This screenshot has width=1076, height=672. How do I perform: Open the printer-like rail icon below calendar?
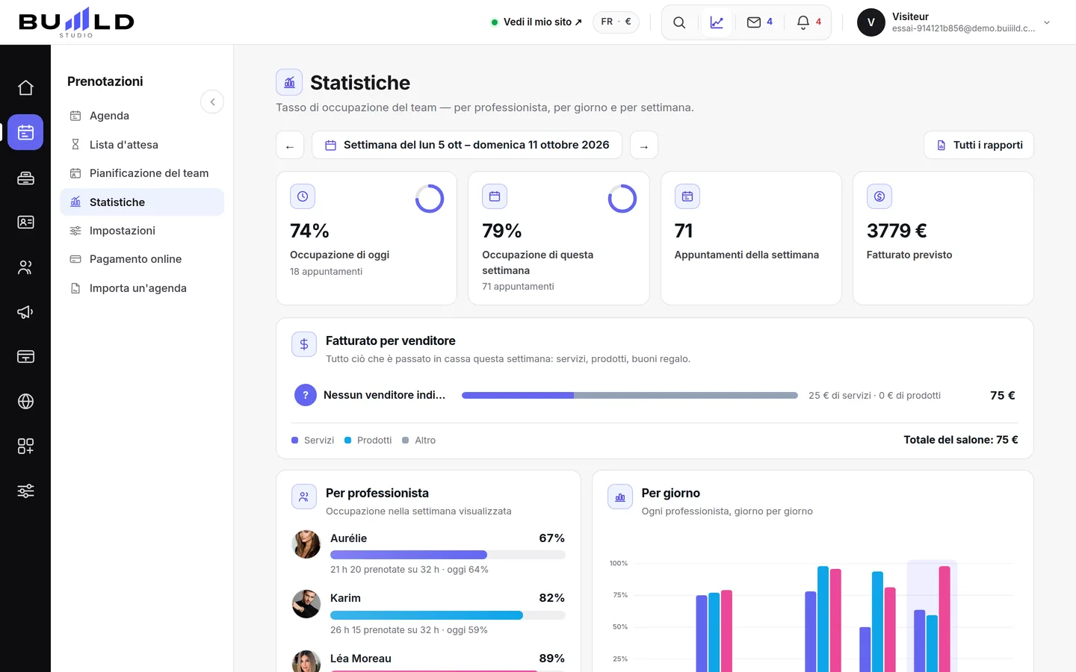[x=25, y=178]
